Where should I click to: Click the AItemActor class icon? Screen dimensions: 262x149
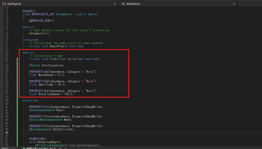pyautogui.click(x=123, y=4)
